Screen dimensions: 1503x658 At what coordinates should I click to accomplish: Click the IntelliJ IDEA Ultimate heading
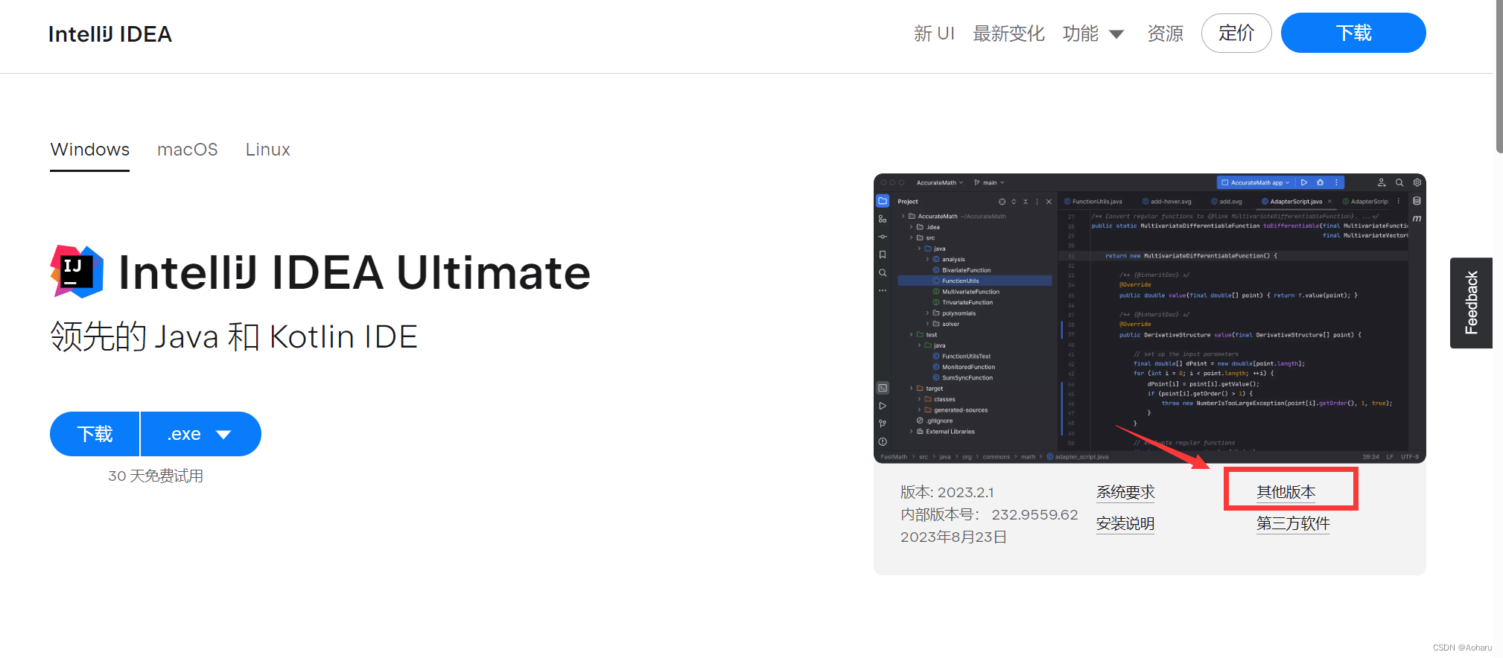pyautogui.click(x=355, y=272)
